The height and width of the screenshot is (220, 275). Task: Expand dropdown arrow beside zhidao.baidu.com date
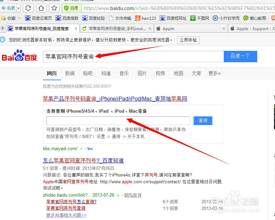tap(118, 195)
